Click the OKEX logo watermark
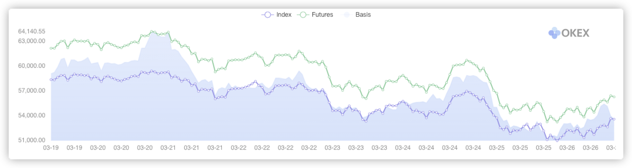The width and height of the screenshot is (632, 168). point(569,33)
